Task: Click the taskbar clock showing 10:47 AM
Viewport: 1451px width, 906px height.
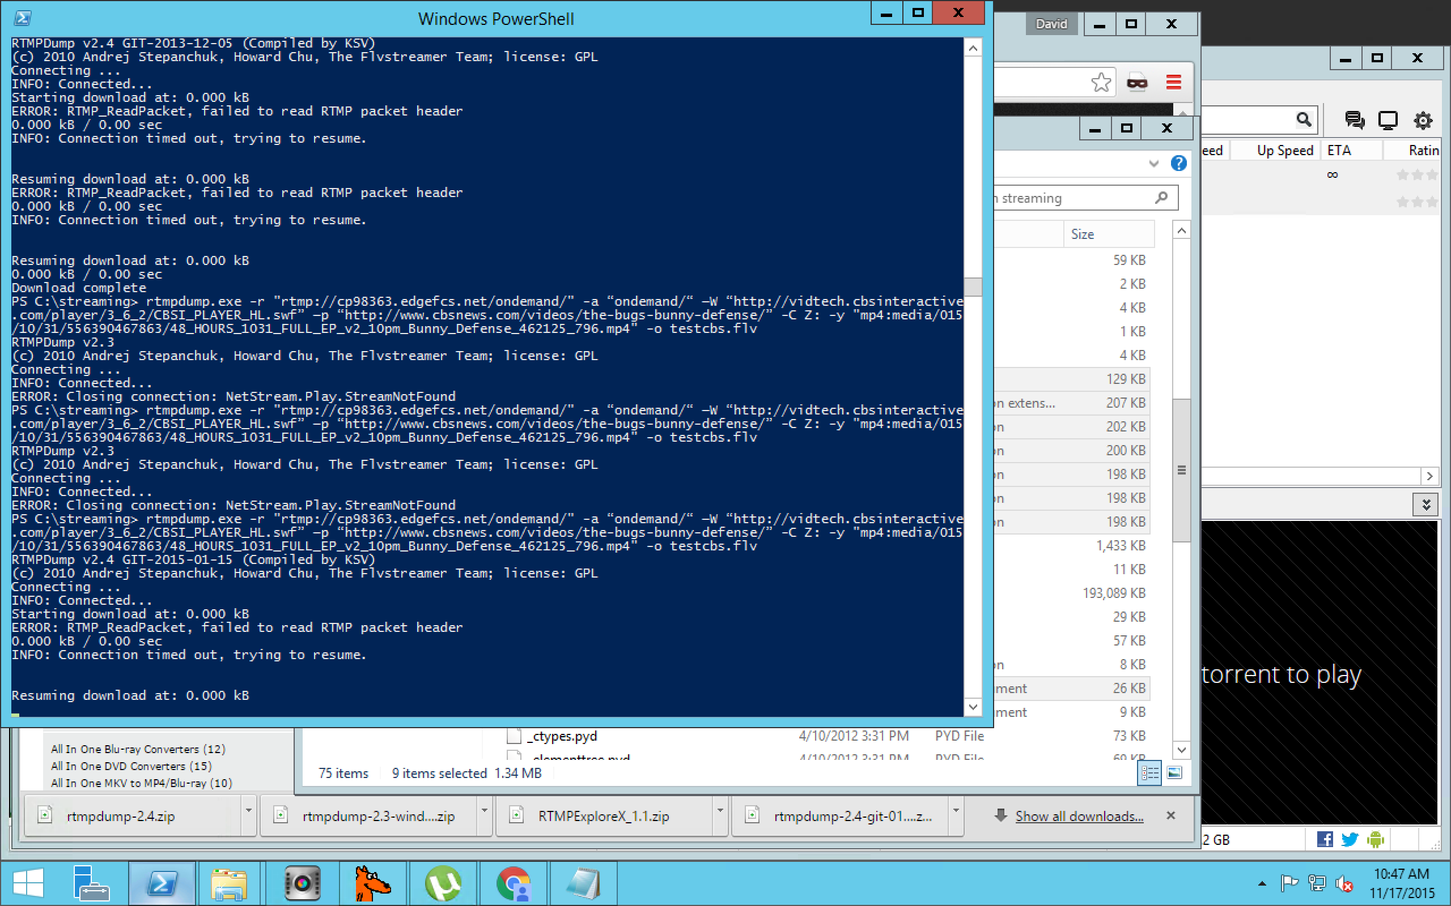Action: (x=1401, y=883)
